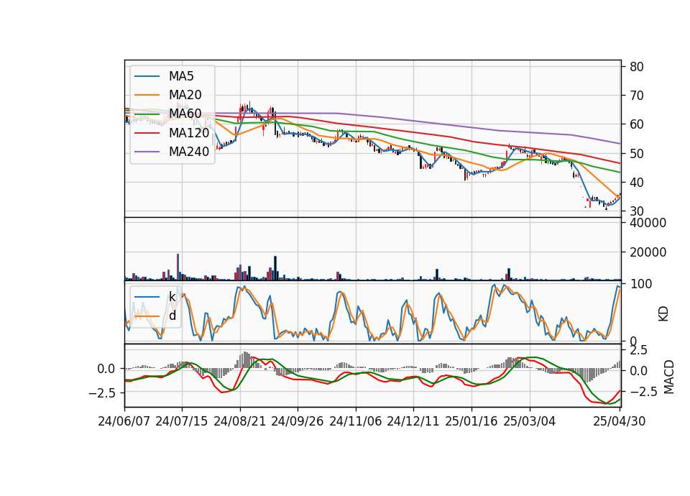The image size is (690, 496).
Task: Click the MA5 legend label
Action: pyautogui.click(x=181, y=76)
